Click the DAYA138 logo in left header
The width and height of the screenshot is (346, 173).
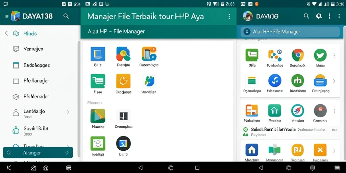(x=15, y=16)
